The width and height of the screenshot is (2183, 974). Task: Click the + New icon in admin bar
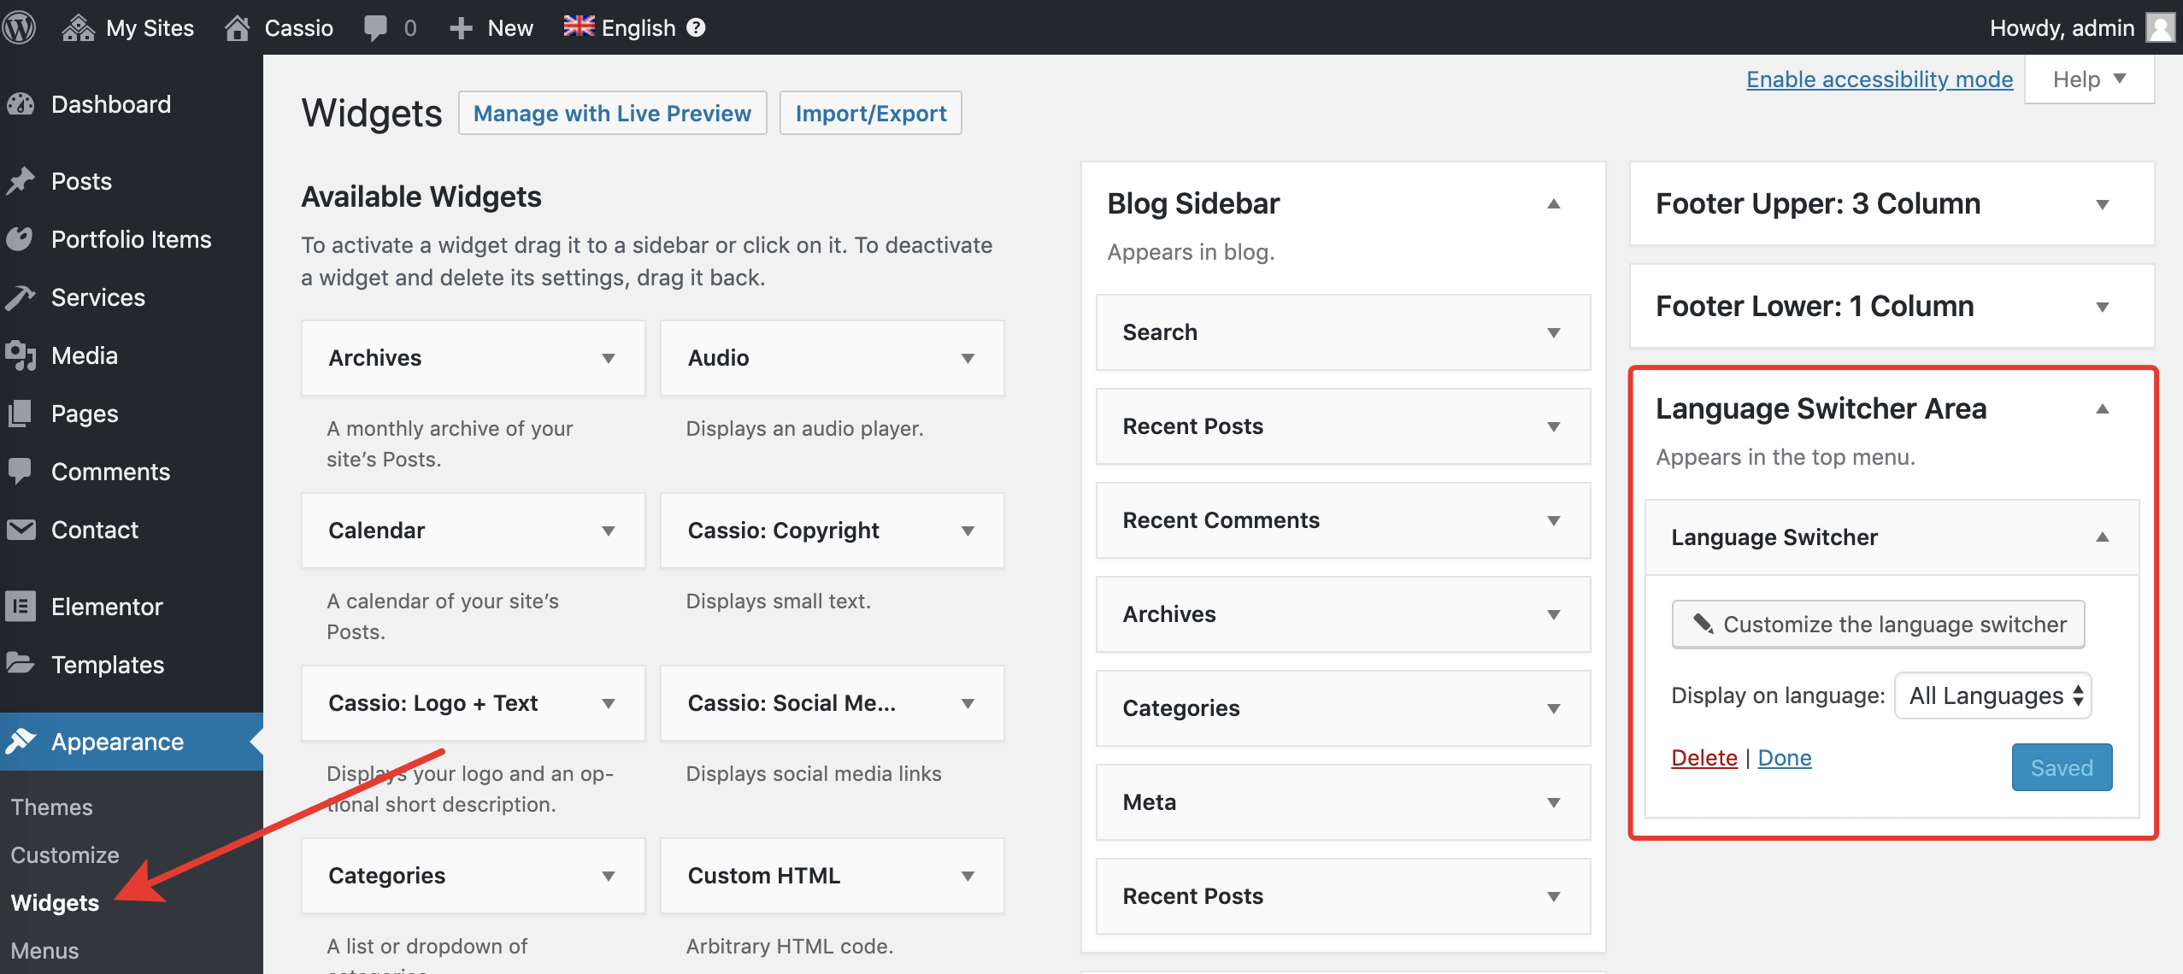click(461, 27)
